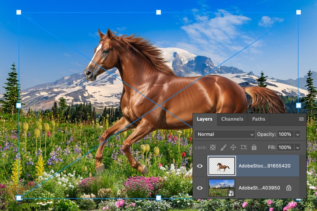Click the bottom-left transform handle
The image size is (317, 211).
pos(19,197)
